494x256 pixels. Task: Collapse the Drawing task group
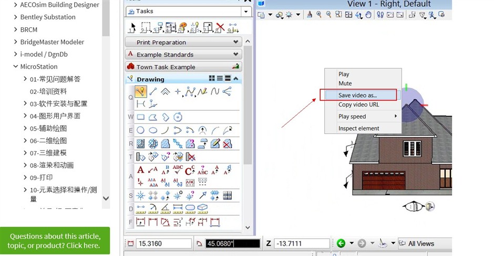coord(235,78)
